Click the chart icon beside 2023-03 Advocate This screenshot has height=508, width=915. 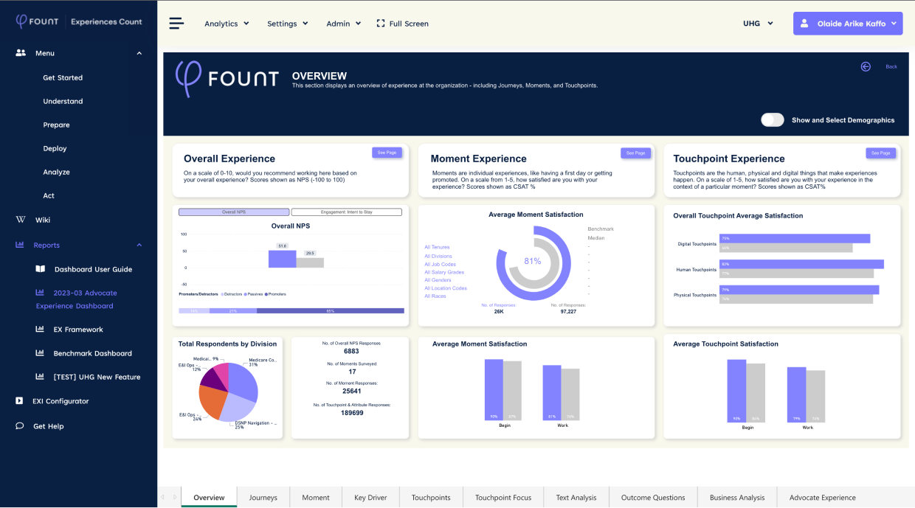coord(40,293)
